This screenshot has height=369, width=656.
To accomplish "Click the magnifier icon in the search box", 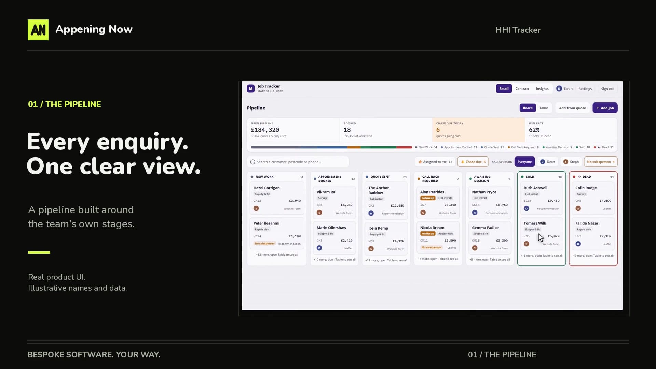I will pos(253,162).
